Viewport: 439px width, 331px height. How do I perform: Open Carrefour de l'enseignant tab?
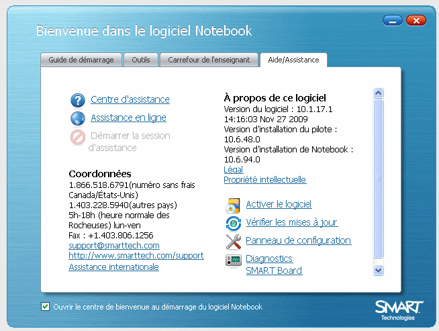tap(209, 60)
